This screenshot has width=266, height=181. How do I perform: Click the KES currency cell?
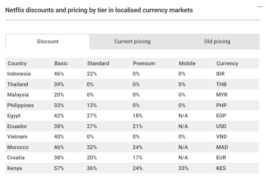pos(221,168)
